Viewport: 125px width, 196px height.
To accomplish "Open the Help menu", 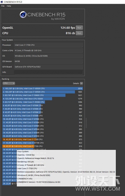I will [x=9, y=6].
